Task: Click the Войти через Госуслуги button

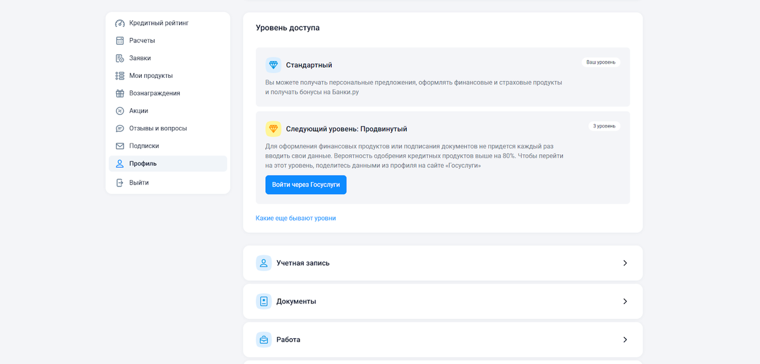Action: [306, 185]
